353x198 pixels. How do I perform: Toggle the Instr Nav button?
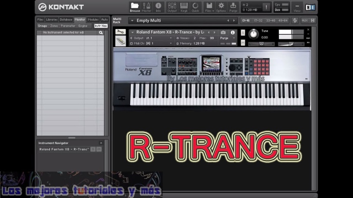click(x=101, y=26)
